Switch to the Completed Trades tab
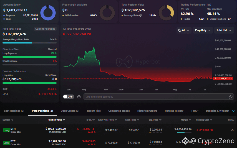Image resolution: width=237 pixels, height=148 pixels. click(119, 111)
